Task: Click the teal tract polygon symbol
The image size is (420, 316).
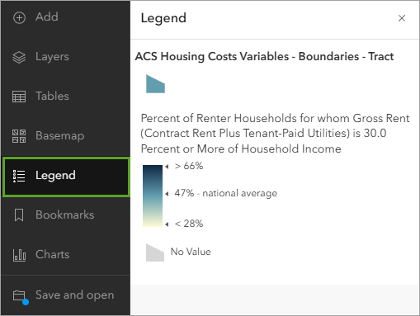Action: coord(155,84)
